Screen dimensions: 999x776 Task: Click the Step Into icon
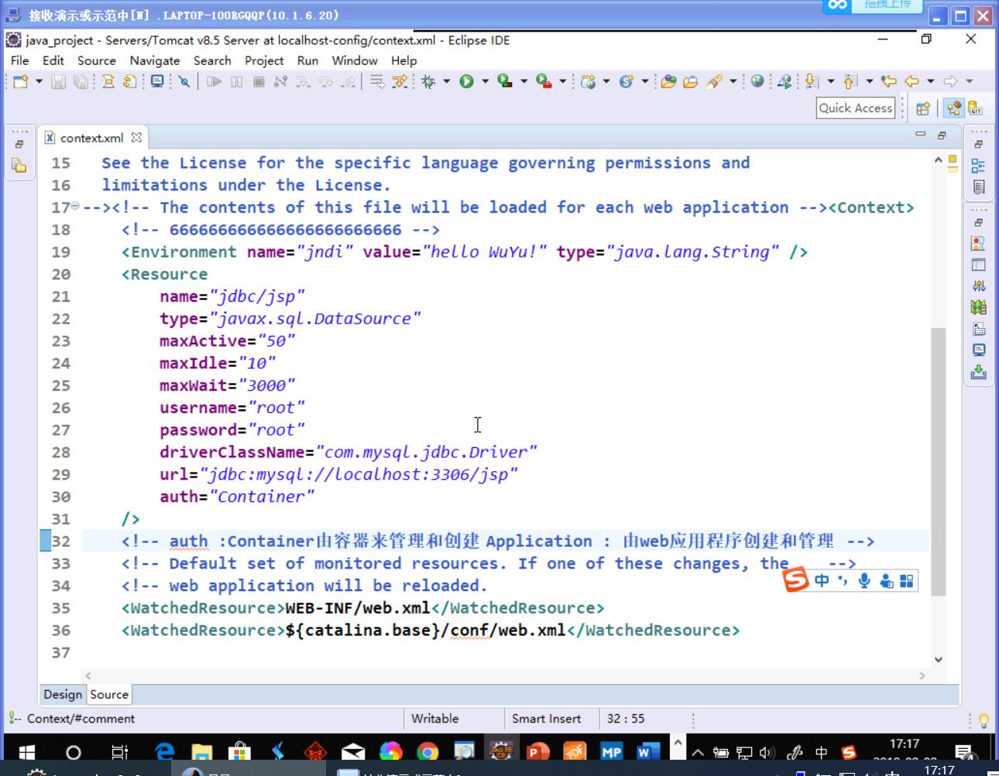click(303, 81)
